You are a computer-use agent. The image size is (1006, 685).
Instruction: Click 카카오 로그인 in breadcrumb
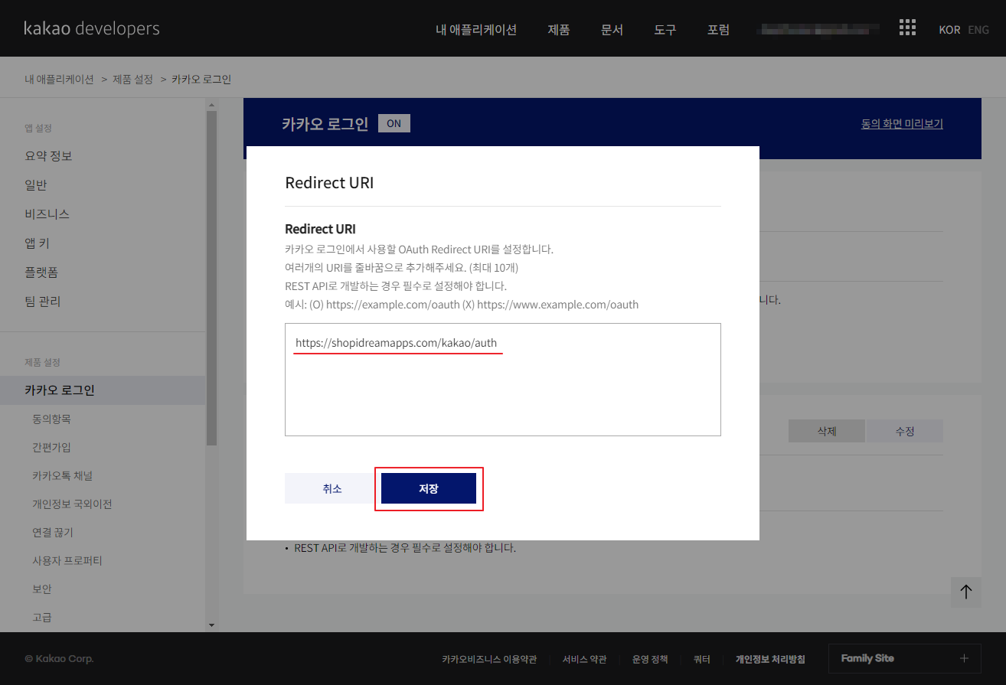coord(201,79)
